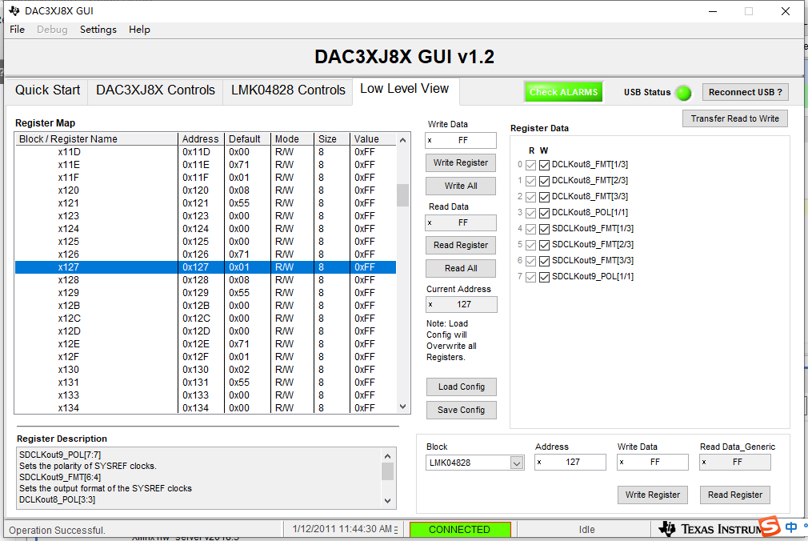This screenshot has height=541, width=808.
Task: Click the R checkbox for bit 0
Action: point(530,165)
